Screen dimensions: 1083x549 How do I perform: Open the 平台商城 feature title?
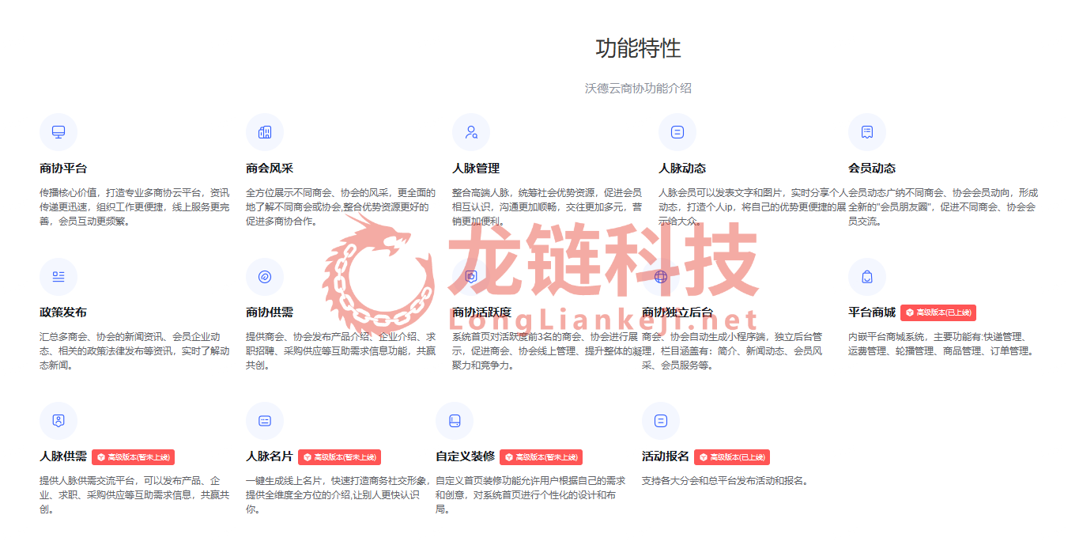pos(872,312)
